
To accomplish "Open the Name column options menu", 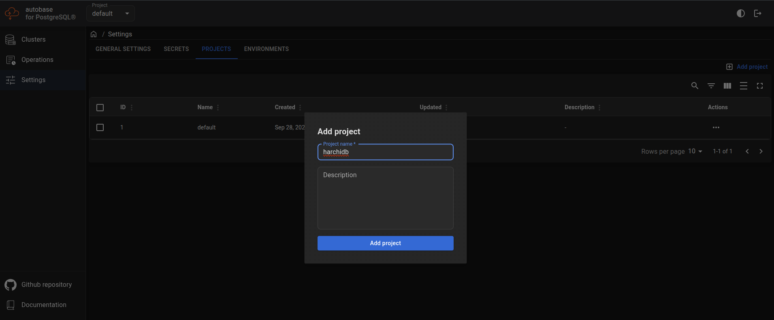I will (x=218, y=108).
